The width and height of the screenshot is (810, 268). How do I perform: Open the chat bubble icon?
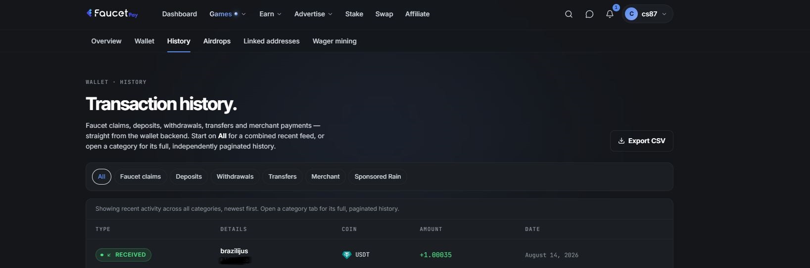589,14
